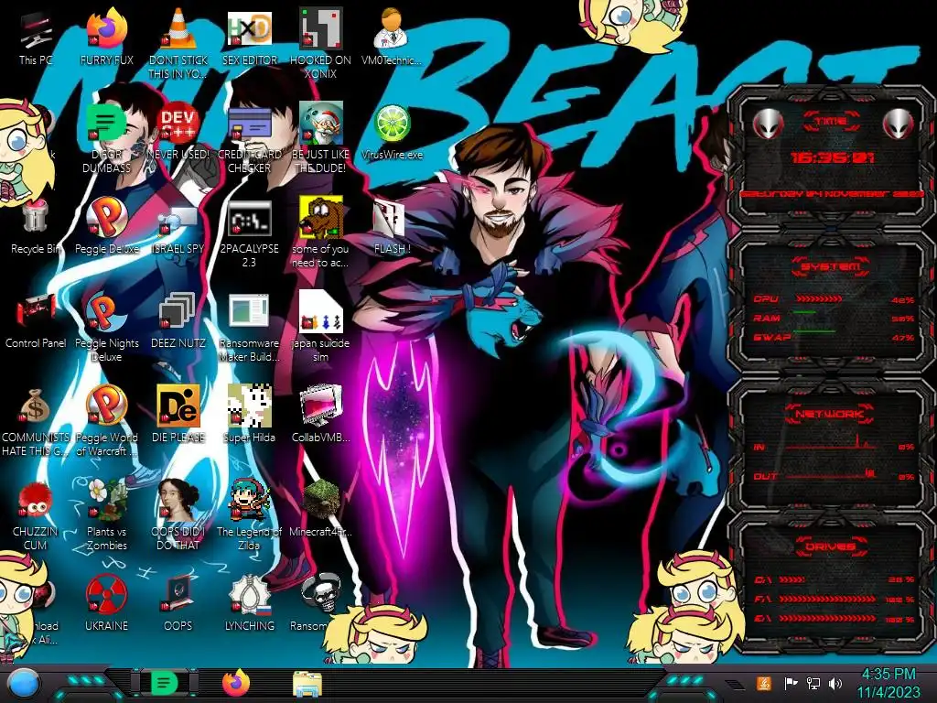937x703 pixels.
Task: Click the SYSTEM widget header
Action: click(831, 266)
